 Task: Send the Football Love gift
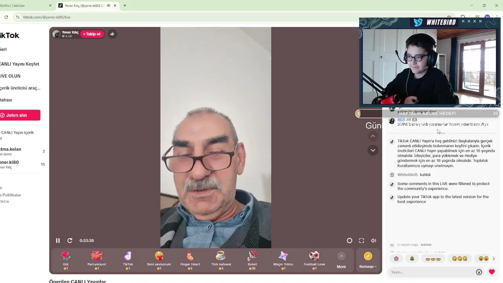pos(314,260)
